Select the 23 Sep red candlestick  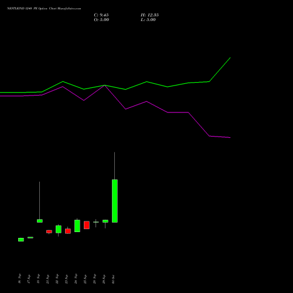(x=68, y=231)
